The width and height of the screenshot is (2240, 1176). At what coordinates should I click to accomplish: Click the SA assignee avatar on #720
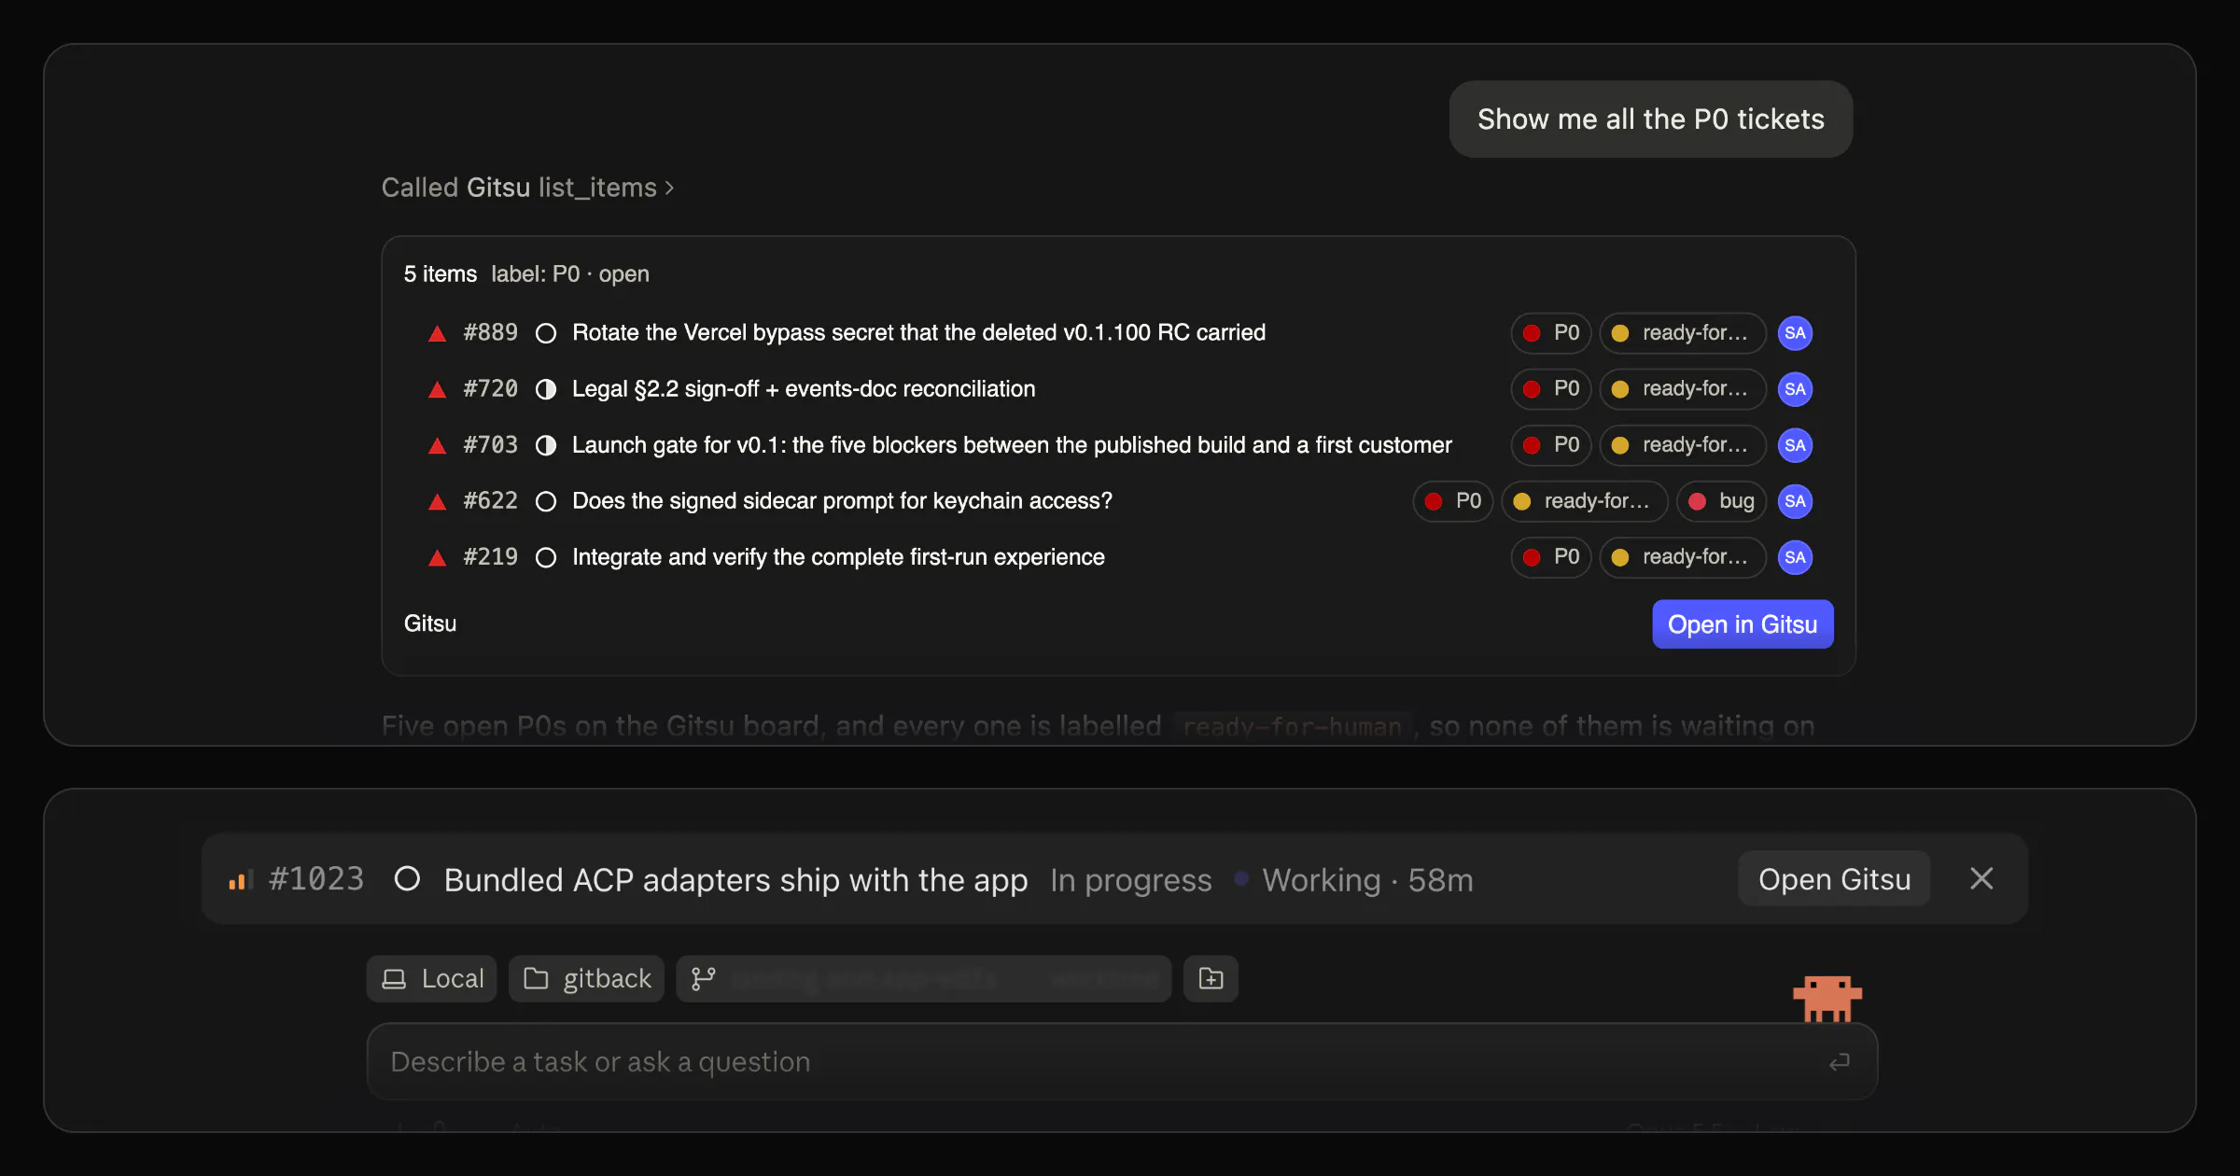click(x=1795, y=389)
